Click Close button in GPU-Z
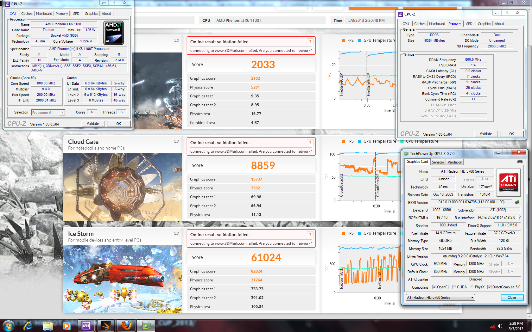The image size is (532, 332). point(512,298)
